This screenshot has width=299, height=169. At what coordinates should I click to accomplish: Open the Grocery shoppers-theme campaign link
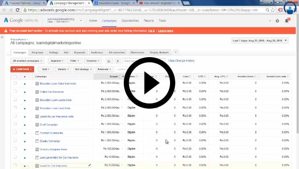[x=54, y=149]
